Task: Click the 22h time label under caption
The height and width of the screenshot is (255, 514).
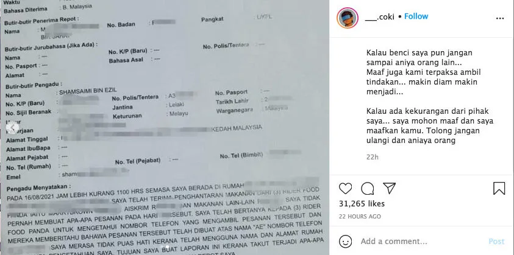Action: [372, 157]
